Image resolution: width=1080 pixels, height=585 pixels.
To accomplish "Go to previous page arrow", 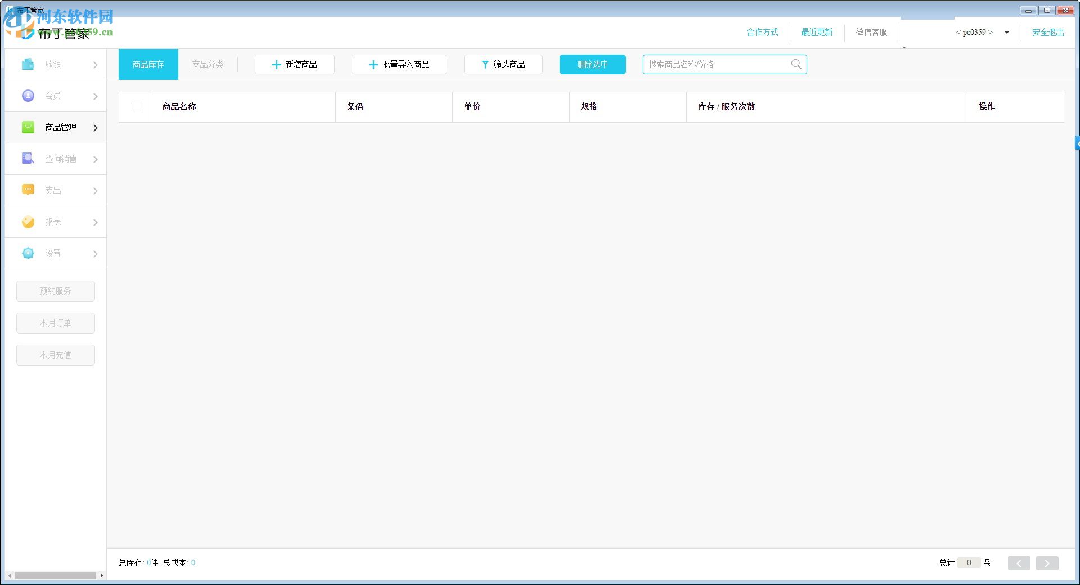I will (x=1019, y=563).
